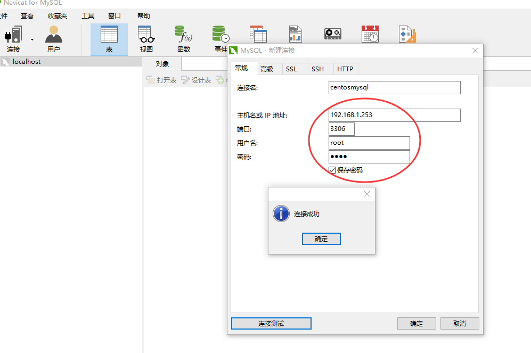
Task: Open the Event (事件) toolbar icon
Action: (220, 39)
